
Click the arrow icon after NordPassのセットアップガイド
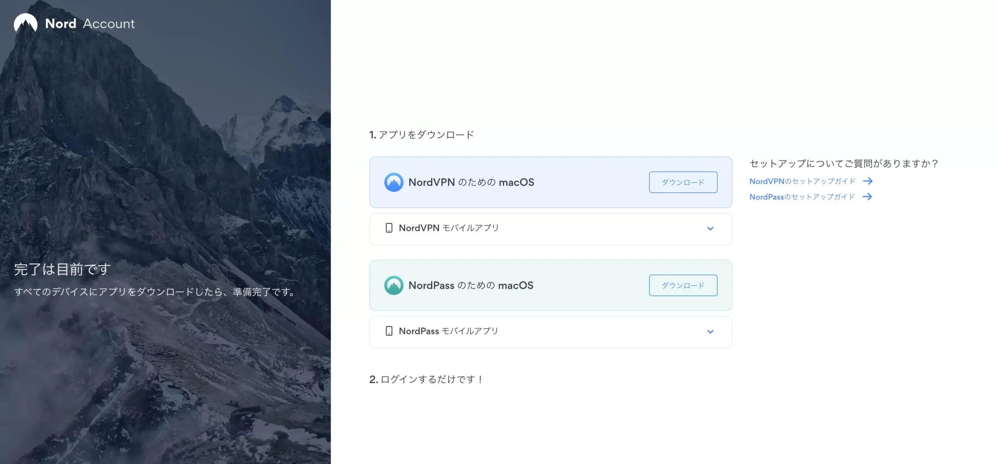[867, 197]
